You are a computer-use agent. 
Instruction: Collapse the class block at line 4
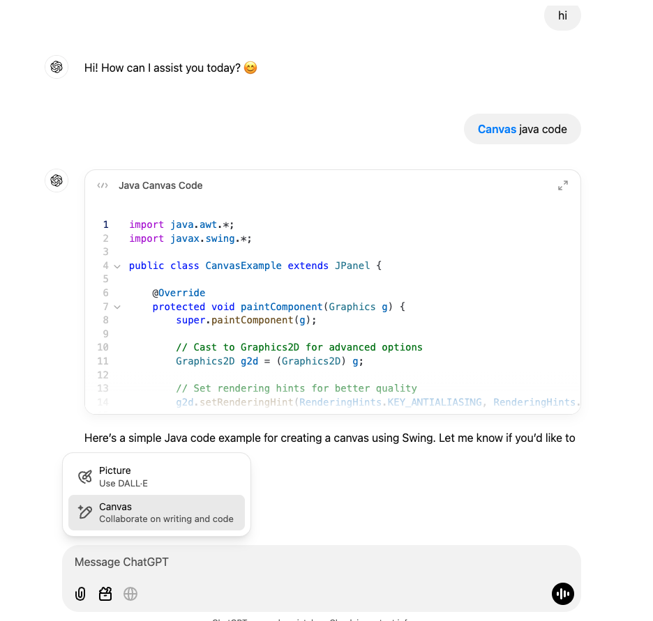tap(117, 266)
